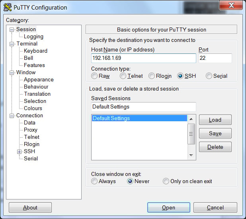Open the Logging settings category
This screenshot has height=219, width=246.
pyautogui.click(x=33, y=36)
